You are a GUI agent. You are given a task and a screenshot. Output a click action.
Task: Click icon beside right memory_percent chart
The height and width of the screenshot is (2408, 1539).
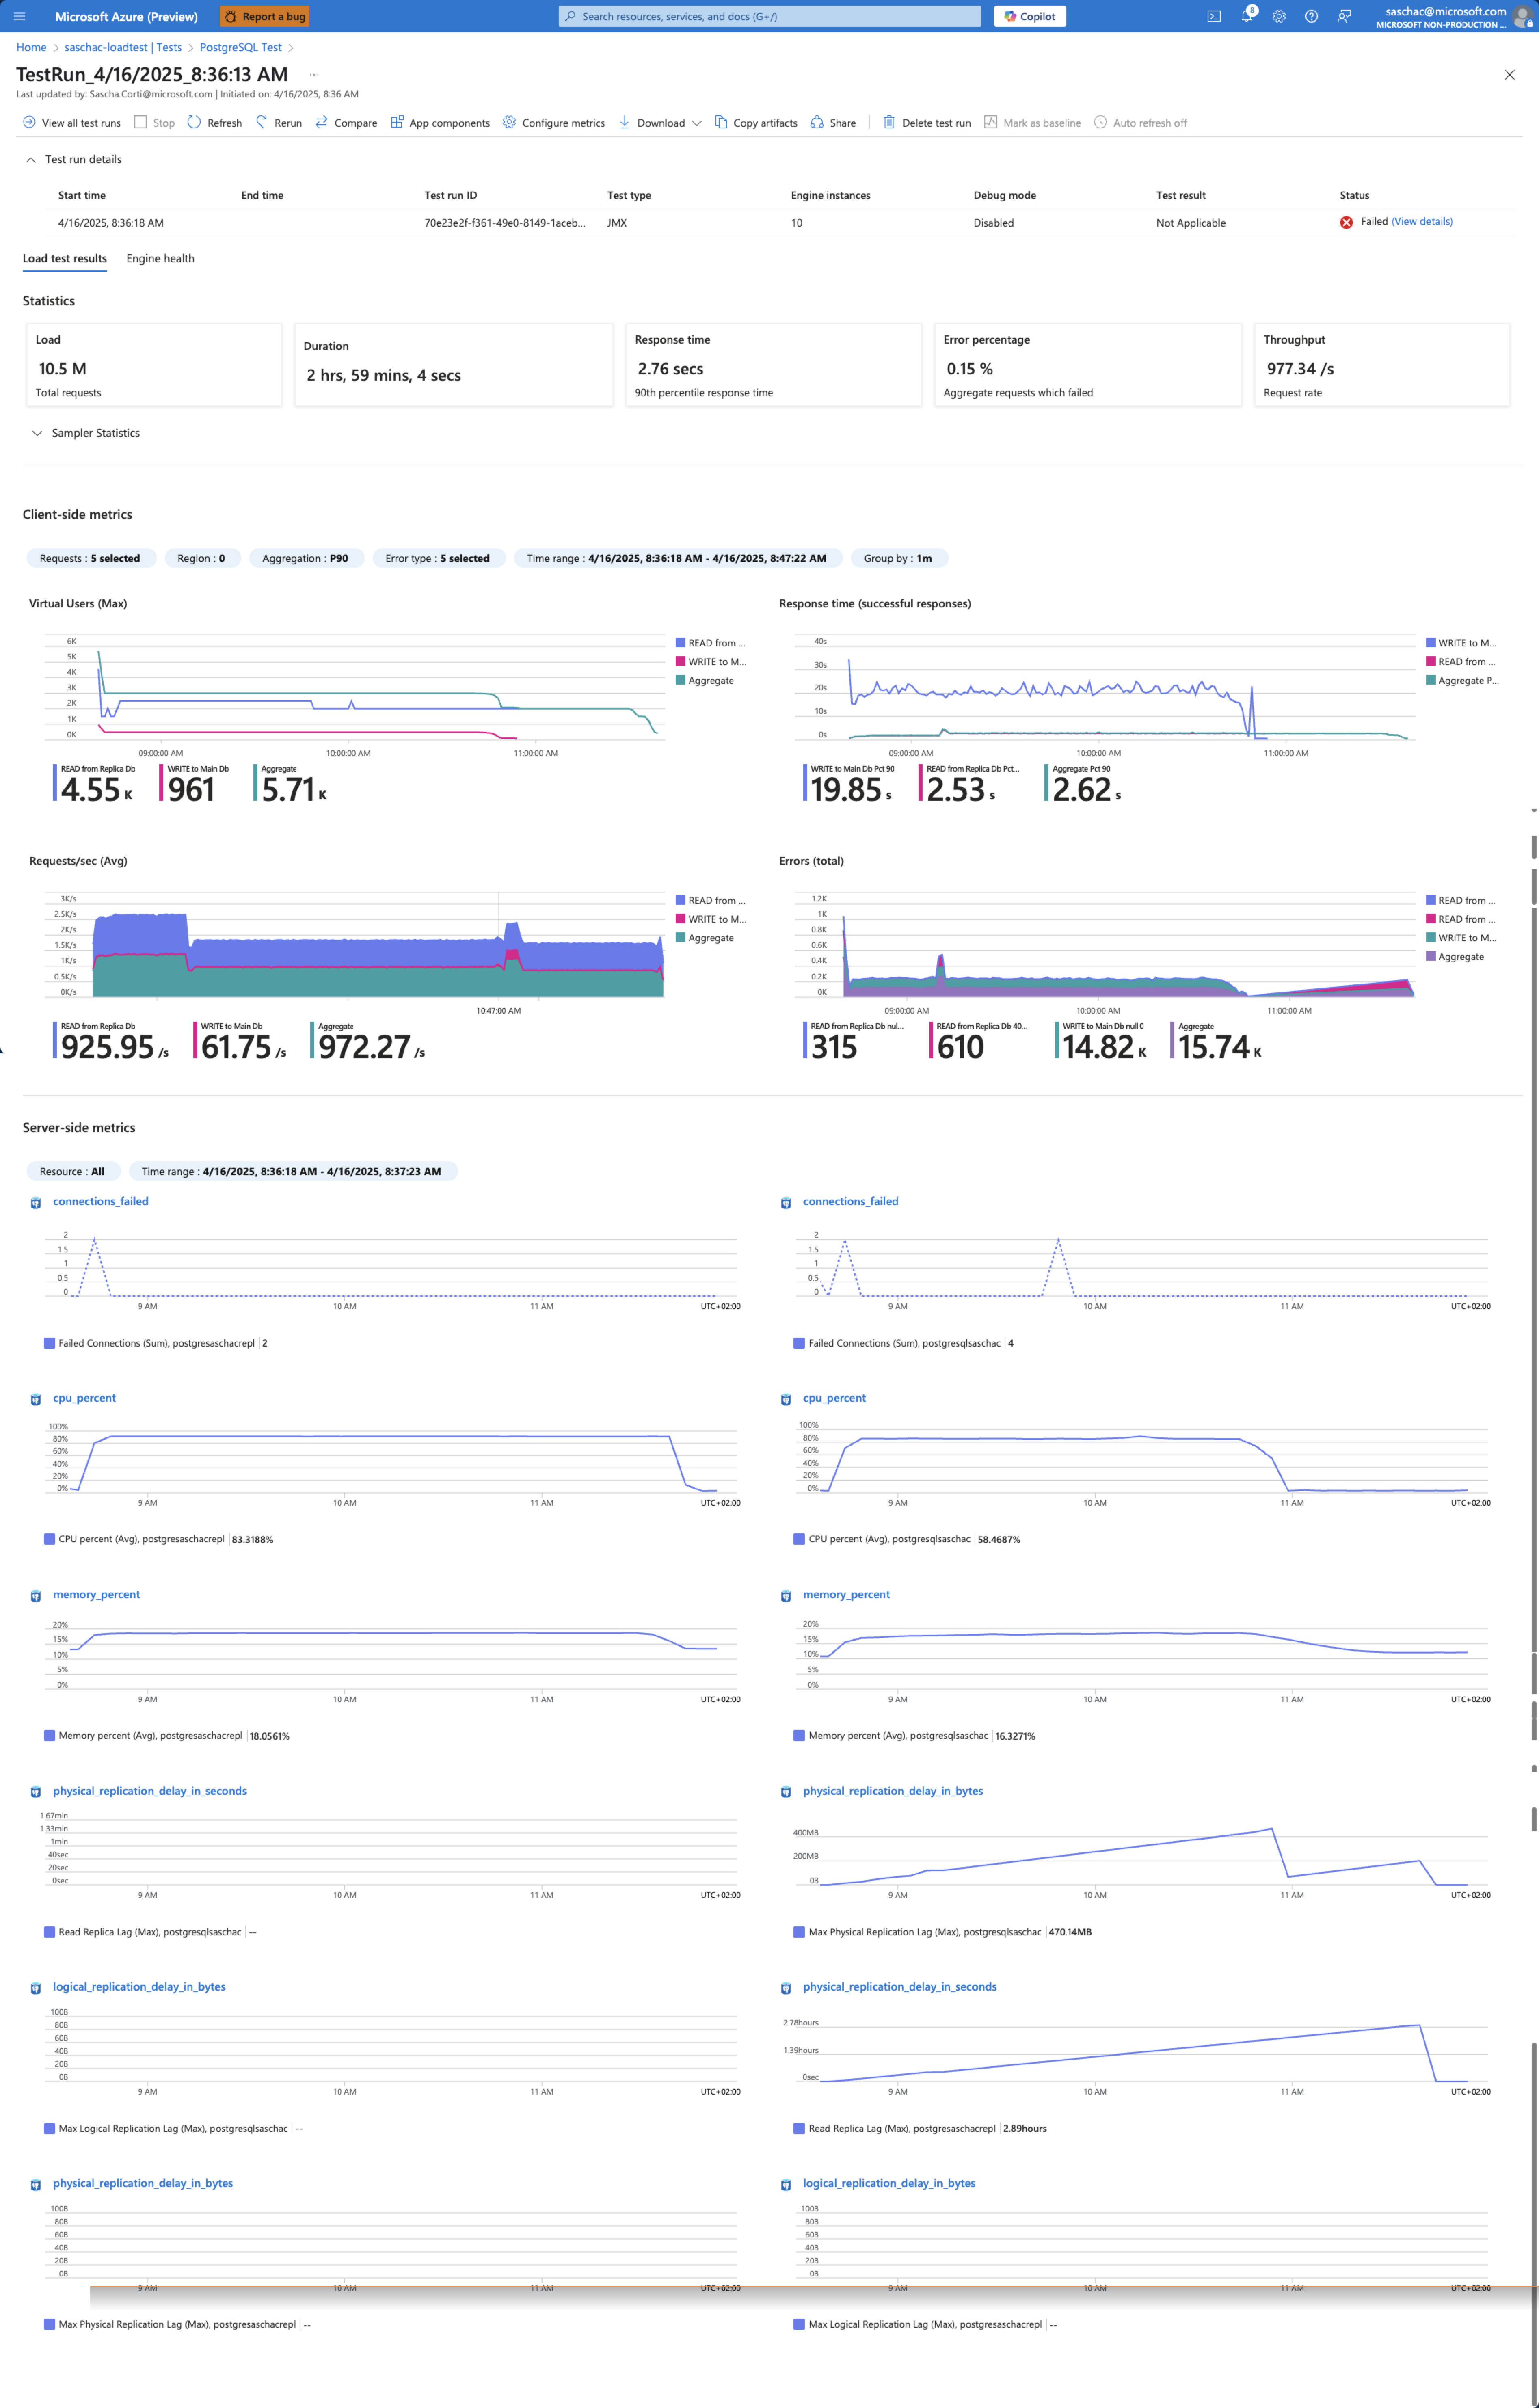[x=786, y=1596]
